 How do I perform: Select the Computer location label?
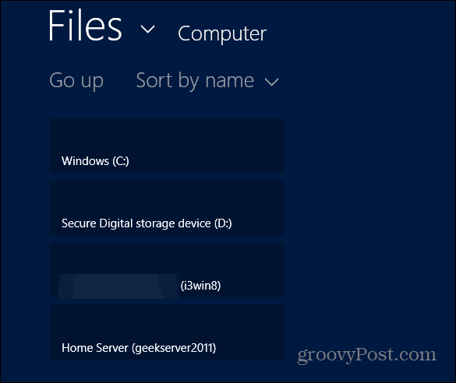[x=222, y=33]
